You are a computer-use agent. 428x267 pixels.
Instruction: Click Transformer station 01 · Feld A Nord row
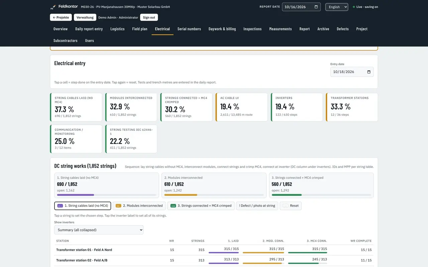(x=214, y=250)
